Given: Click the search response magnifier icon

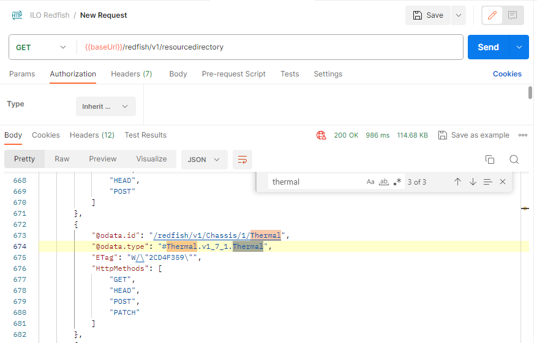Looking at the screenshot, I should [514, 160].
